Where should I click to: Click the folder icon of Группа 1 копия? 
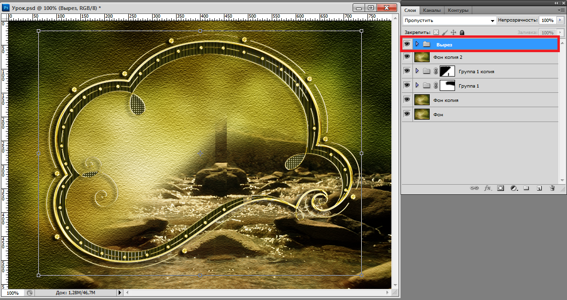pyautogui.click(x=427, y=71)
